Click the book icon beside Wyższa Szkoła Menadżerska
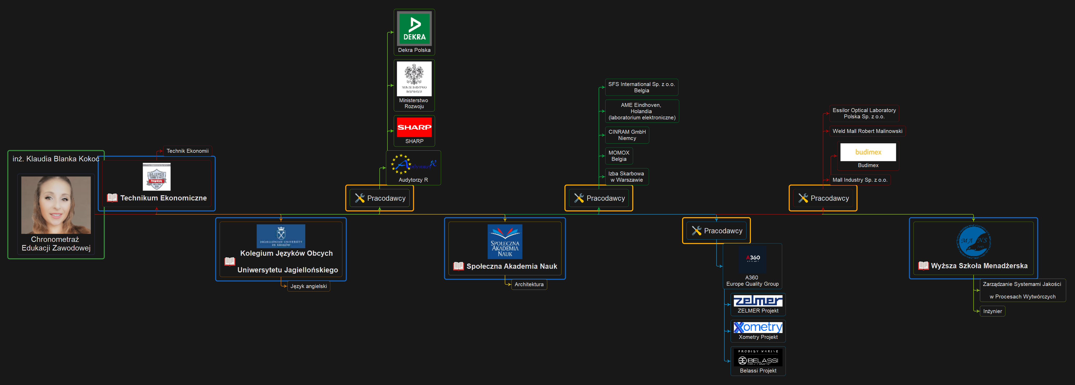This screenshot has height=385, width=1075. coord(923,266)
